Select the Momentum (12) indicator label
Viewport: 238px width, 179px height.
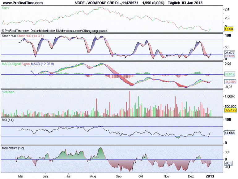pos(13,148)
